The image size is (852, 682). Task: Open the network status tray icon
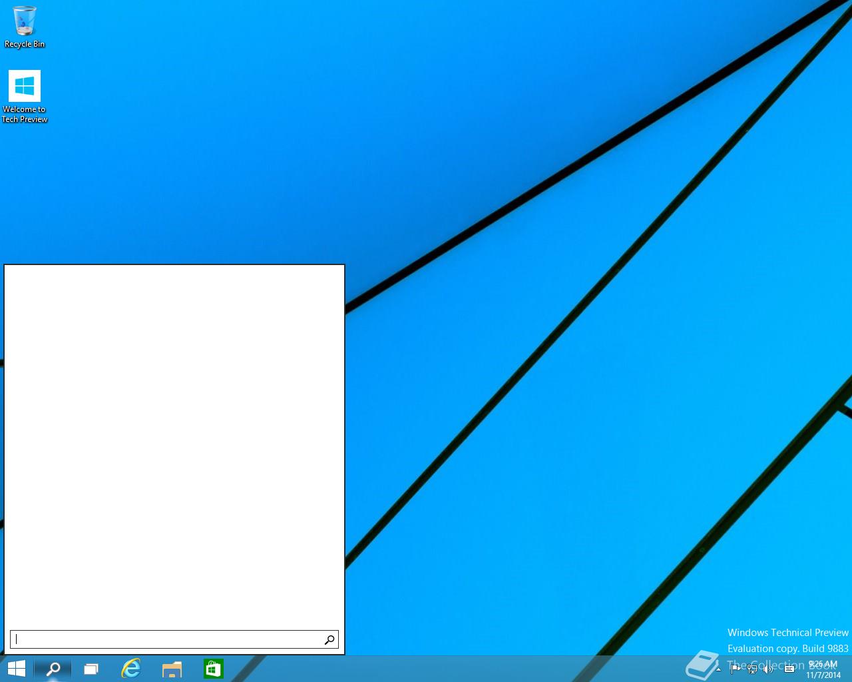[x=752, y=669]
